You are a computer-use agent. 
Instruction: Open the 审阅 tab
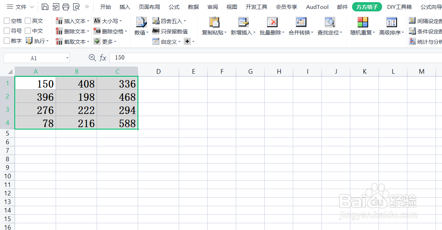click(x=213, y=7)
